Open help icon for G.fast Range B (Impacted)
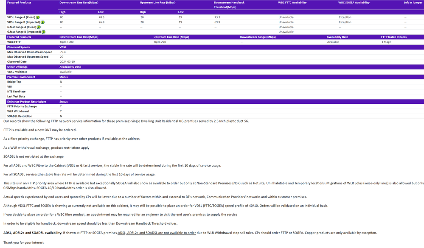Screen dimensions: 424x248 (x=43, y=32)
